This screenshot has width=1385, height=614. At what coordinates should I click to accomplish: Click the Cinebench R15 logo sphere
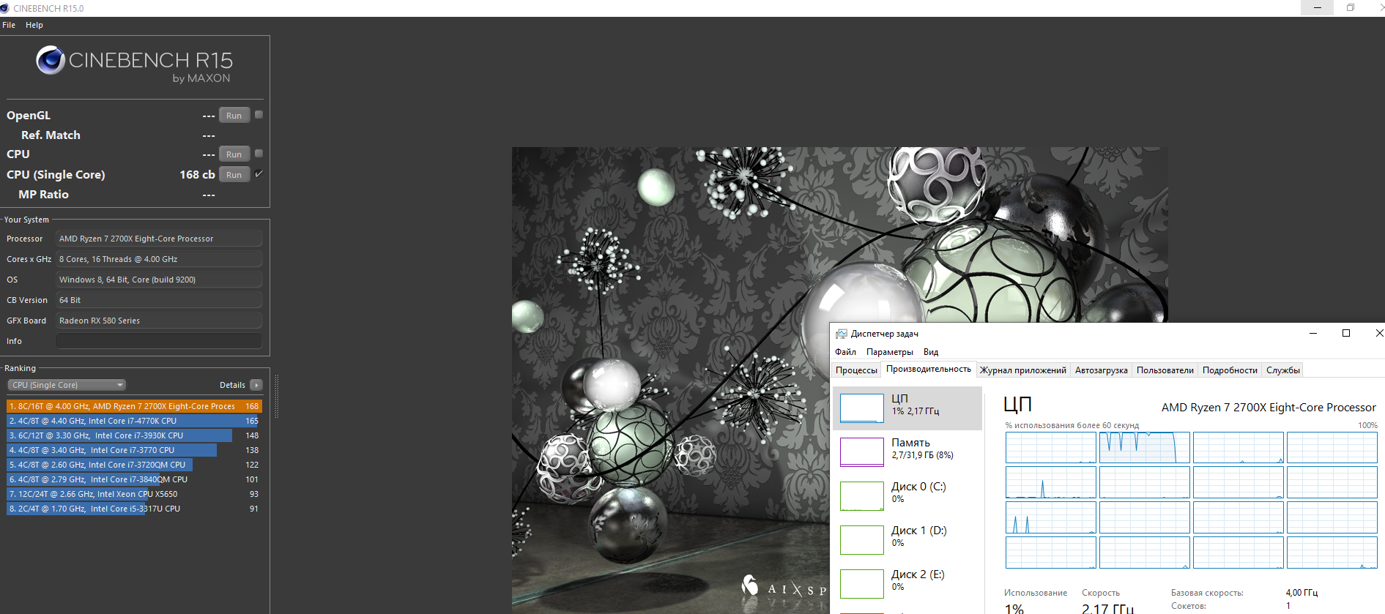click(x=51, y=60)
